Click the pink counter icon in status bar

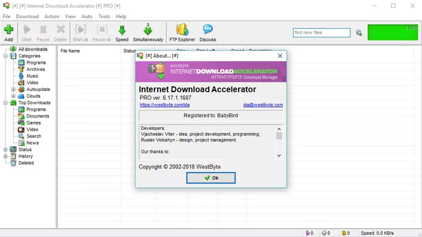tap(307, 233)
